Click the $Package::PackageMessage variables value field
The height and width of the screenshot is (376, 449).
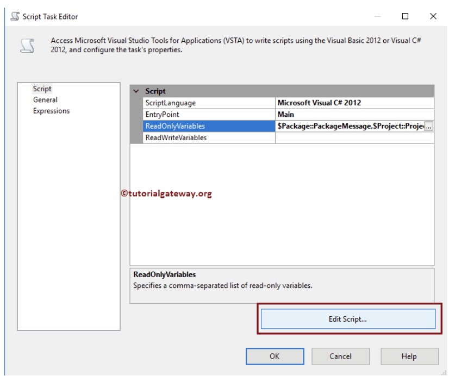click(x=350, y=126)
